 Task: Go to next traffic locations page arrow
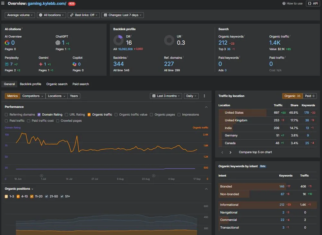(231, 152)
